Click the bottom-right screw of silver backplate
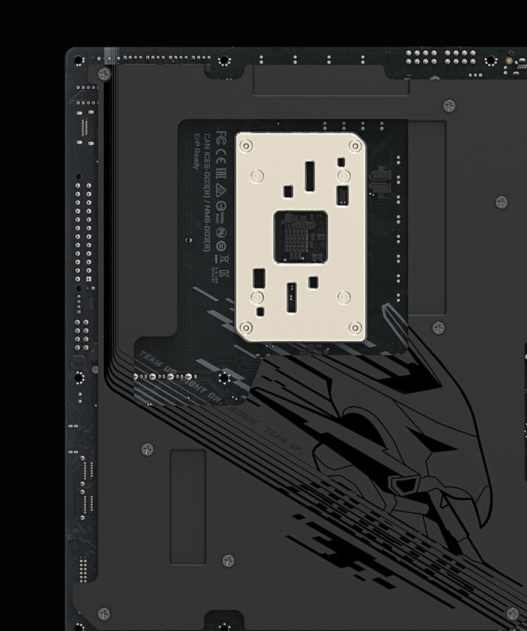The image size is (527, 631). (355, 327)
